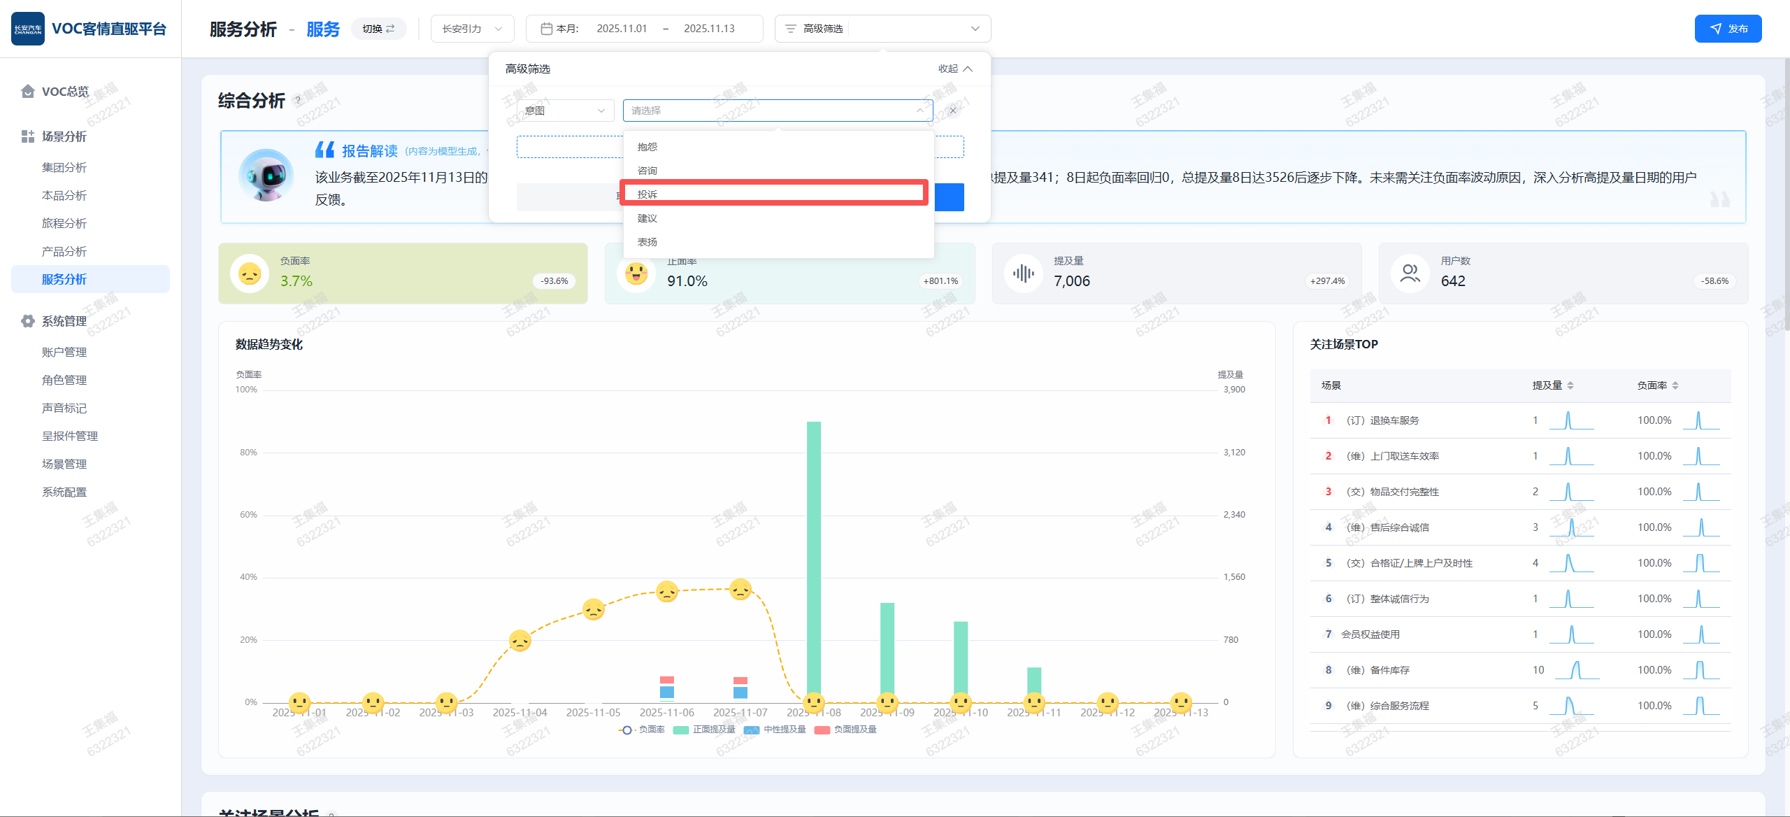This screenshot has height=817, width=1790.
Task: Click the 切换 switch button
Action: click(378, 29)
